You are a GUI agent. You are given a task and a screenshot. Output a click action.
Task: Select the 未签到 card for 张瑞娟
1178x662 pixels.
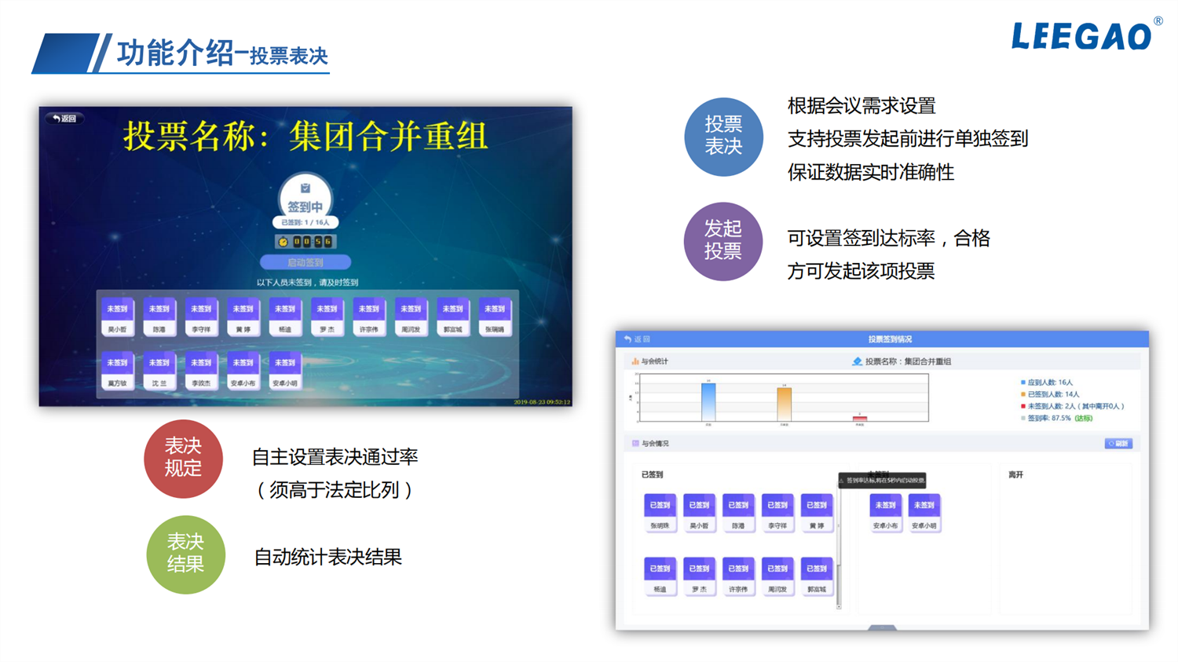tap(495, 316)
